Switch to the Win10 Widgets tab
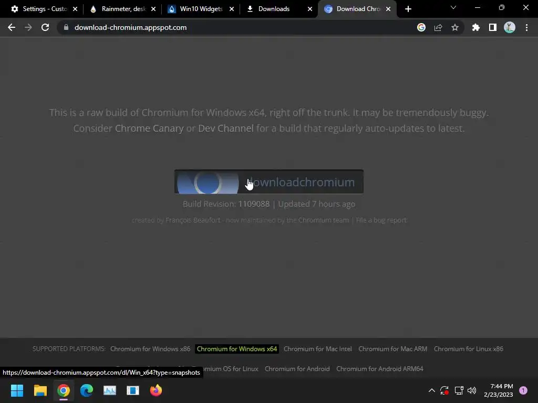The height and width of the screenshot is (403, 538). (195, 9)
